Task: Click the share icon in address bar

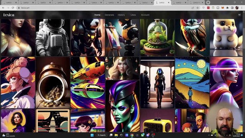Action: pos(193,8)
